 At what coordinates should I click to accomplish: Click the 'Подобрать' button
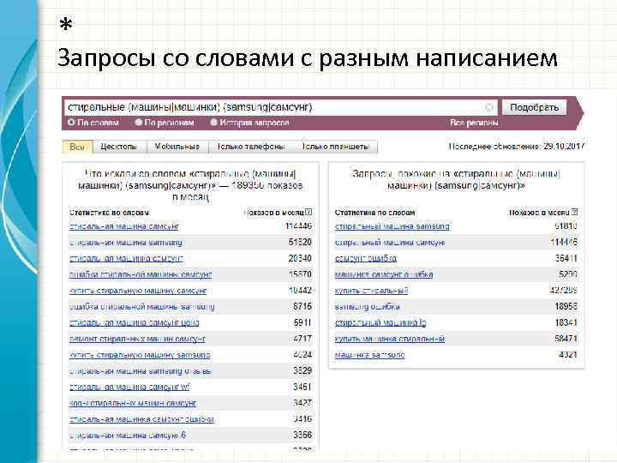point(534,107)
